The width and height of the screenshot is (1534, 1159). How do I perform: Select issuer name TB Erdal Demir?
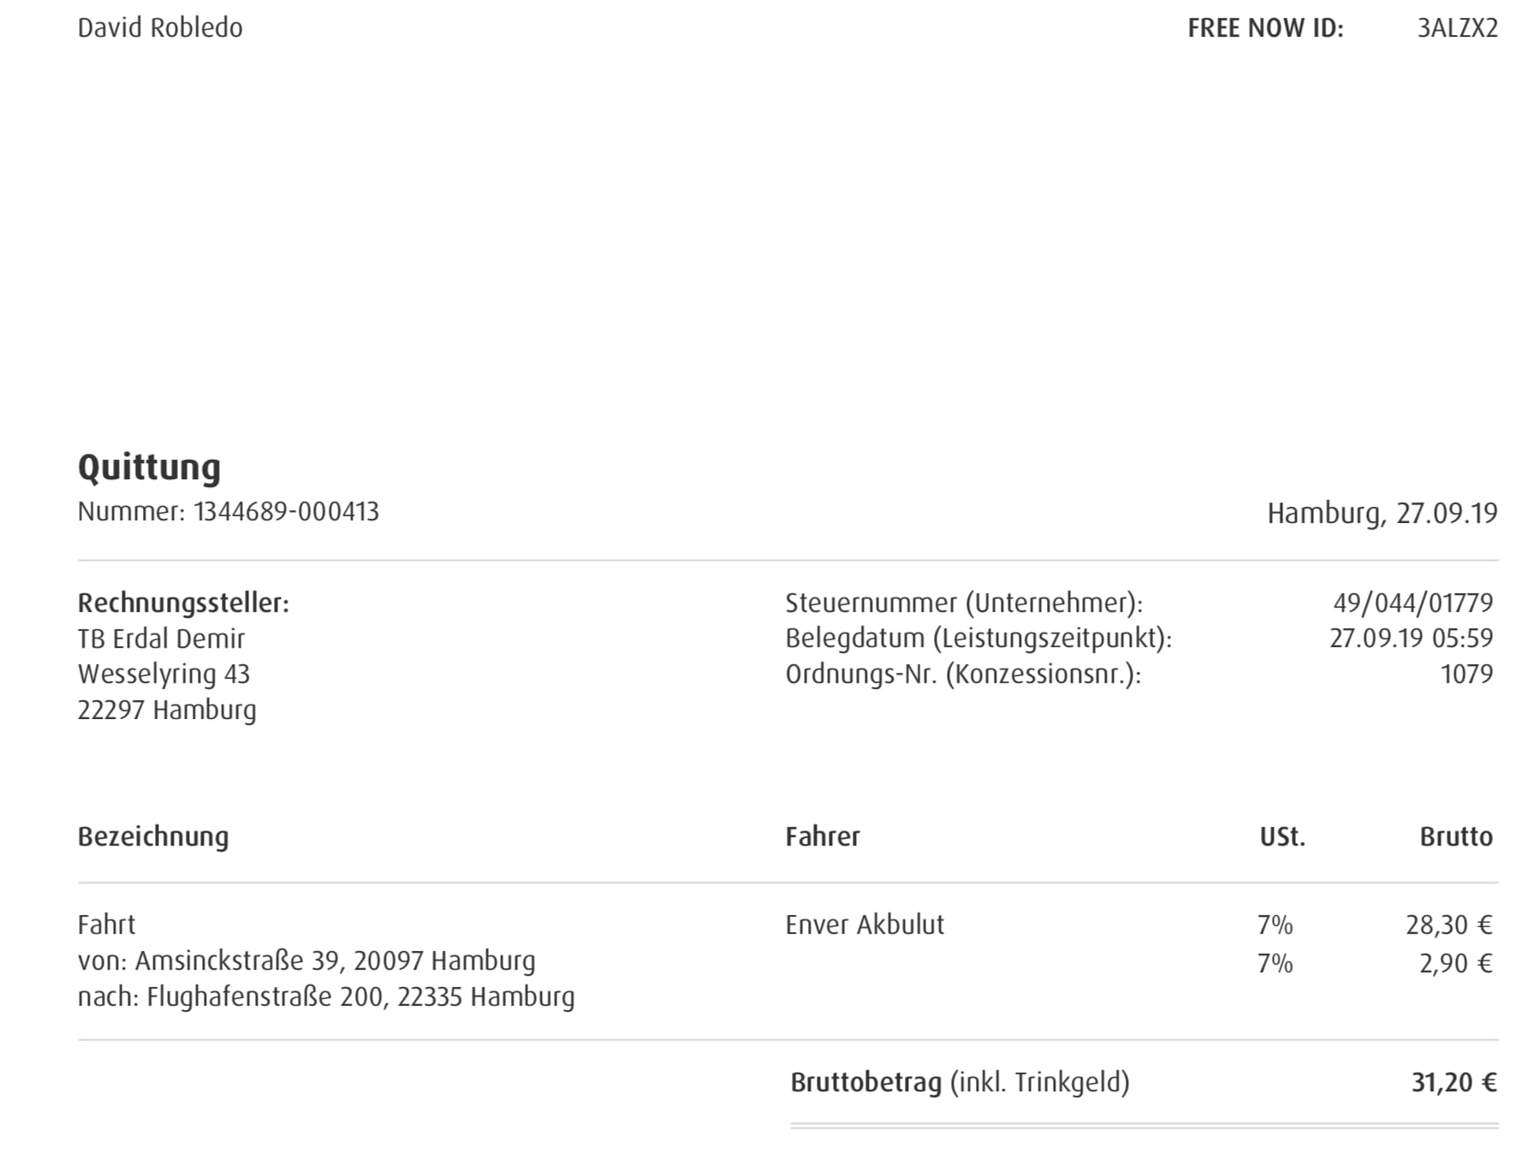click(x=161, y=639)
